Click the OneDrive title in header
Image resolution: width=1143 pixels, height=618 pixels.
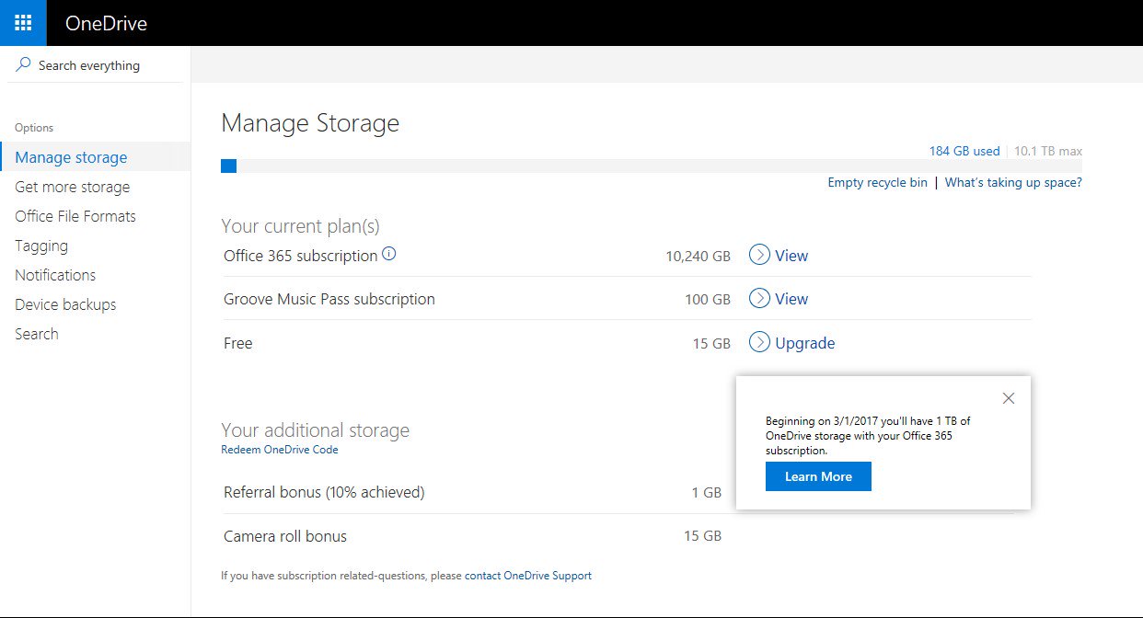tap(106, 23)
